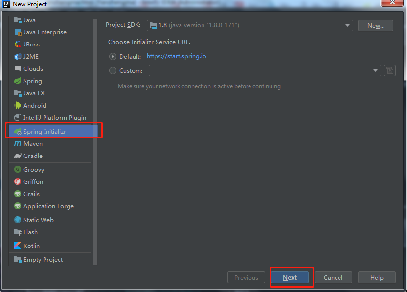Image resolution: width=407 pixels, height=292 pixels.
Task: Open the https://start.spring.io link
Action: point(177,56)
